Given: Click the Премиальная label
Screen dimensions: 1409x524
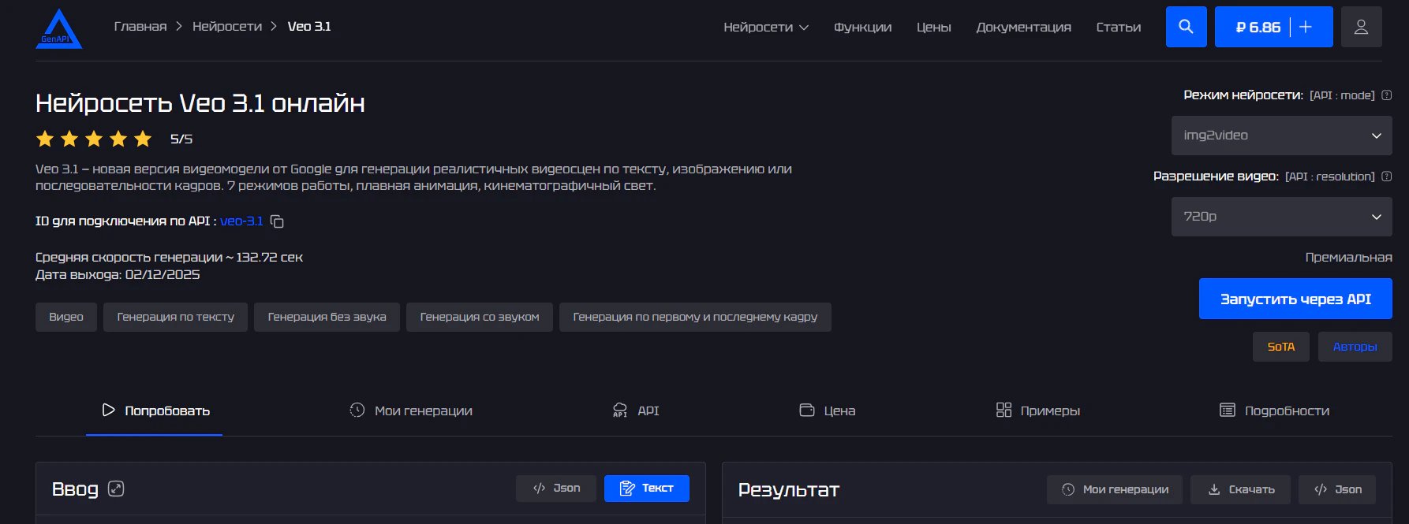Looking at the screenshot, I should coord(1349,258).
